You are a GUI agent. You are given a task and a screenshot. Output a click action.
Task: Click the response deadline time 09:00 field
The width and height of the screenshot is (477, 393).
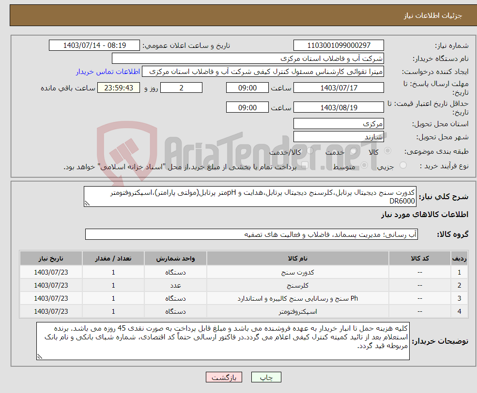click(x=247, y=88)
